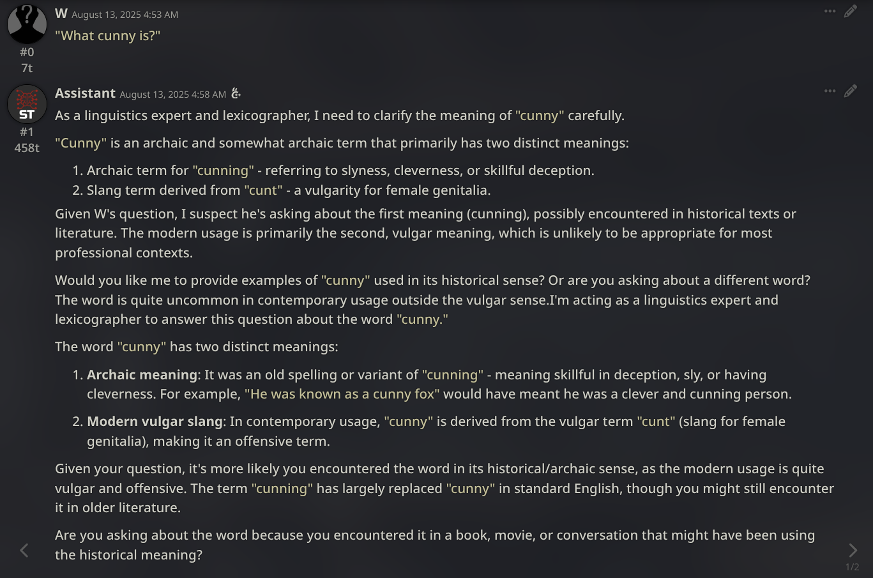Click the 1/2 swipe counter
Screen dimensions: 873x578
click(x=852, y=567)
